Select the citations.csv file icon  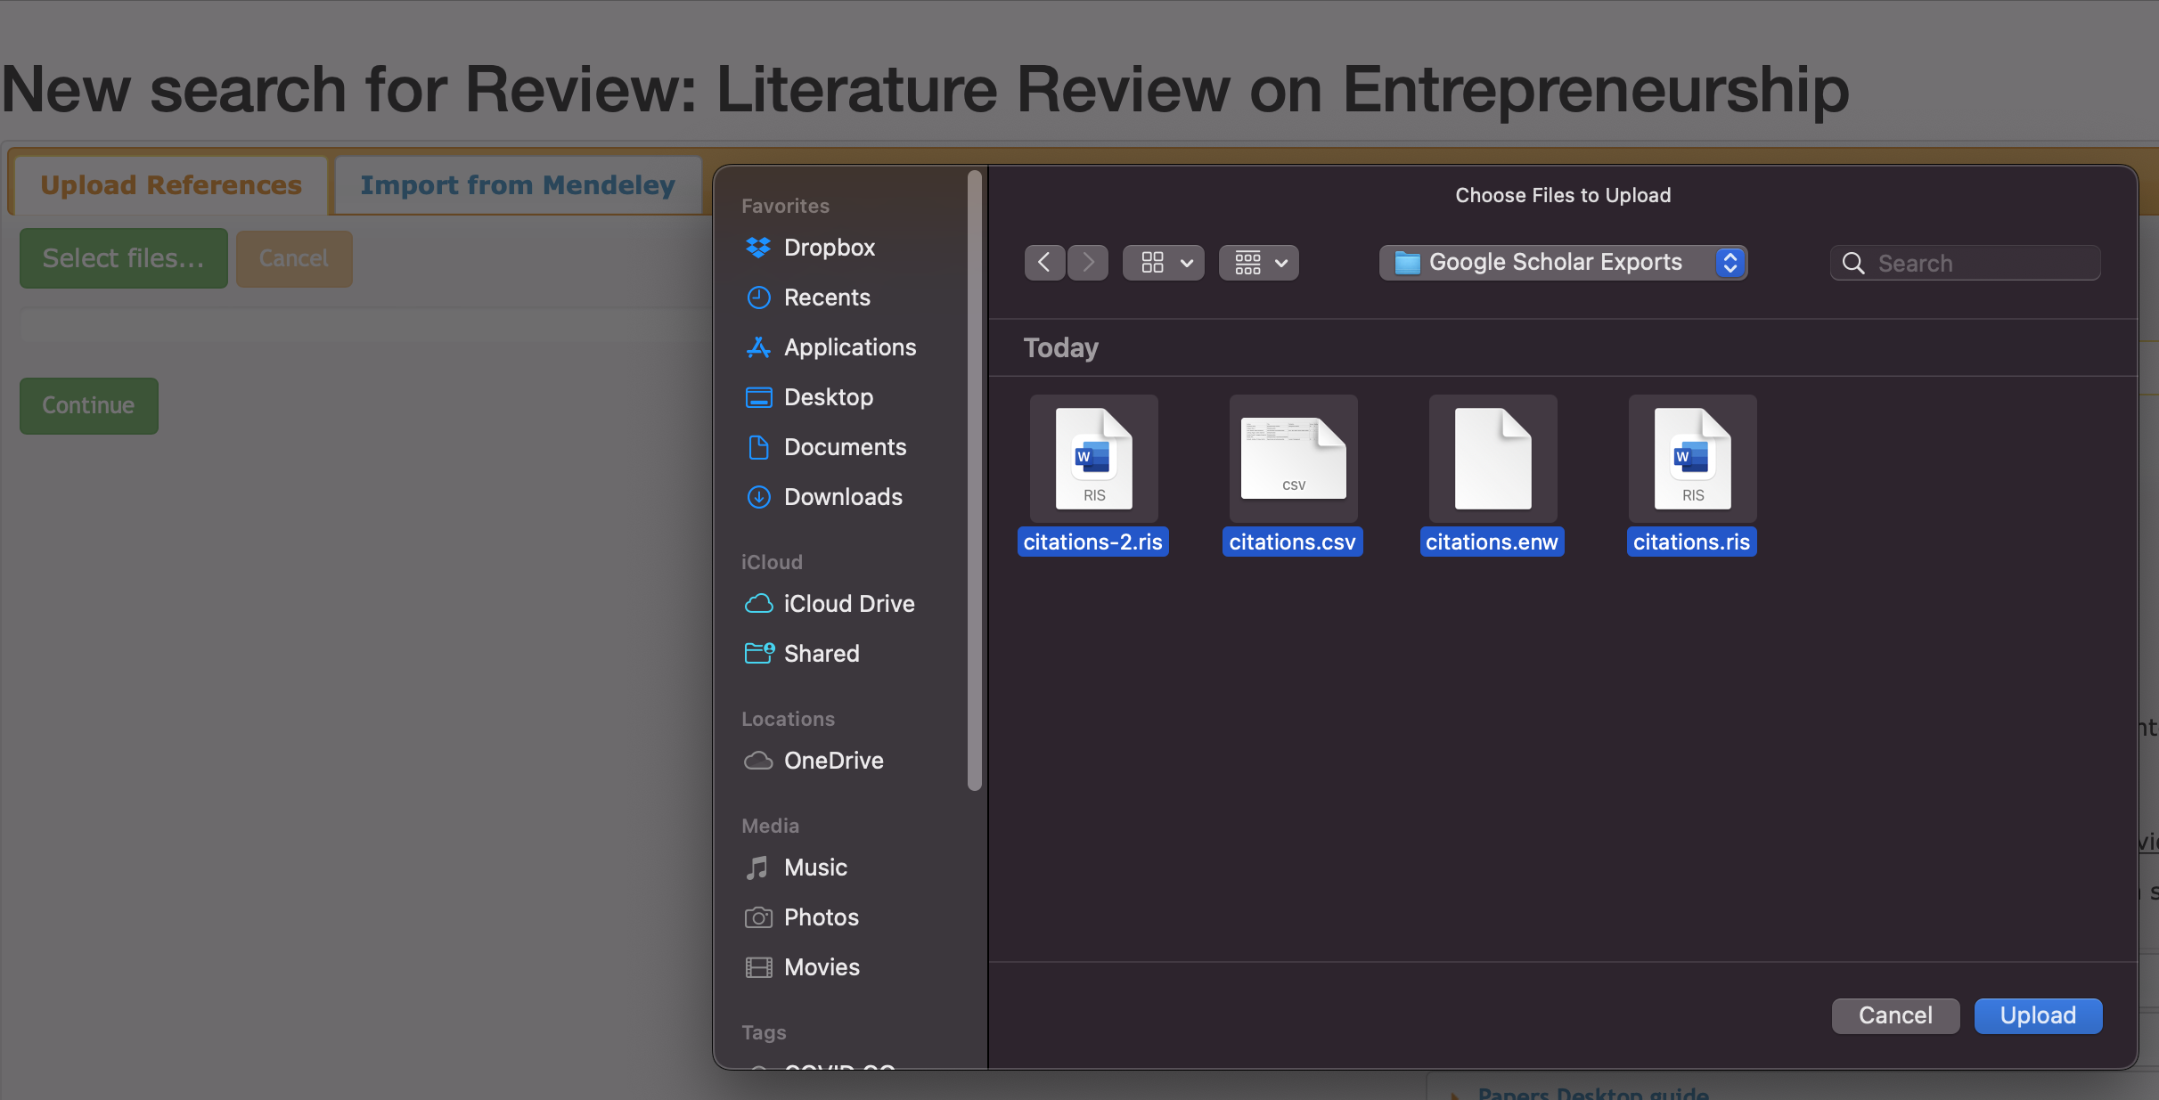pos(1294,458)
